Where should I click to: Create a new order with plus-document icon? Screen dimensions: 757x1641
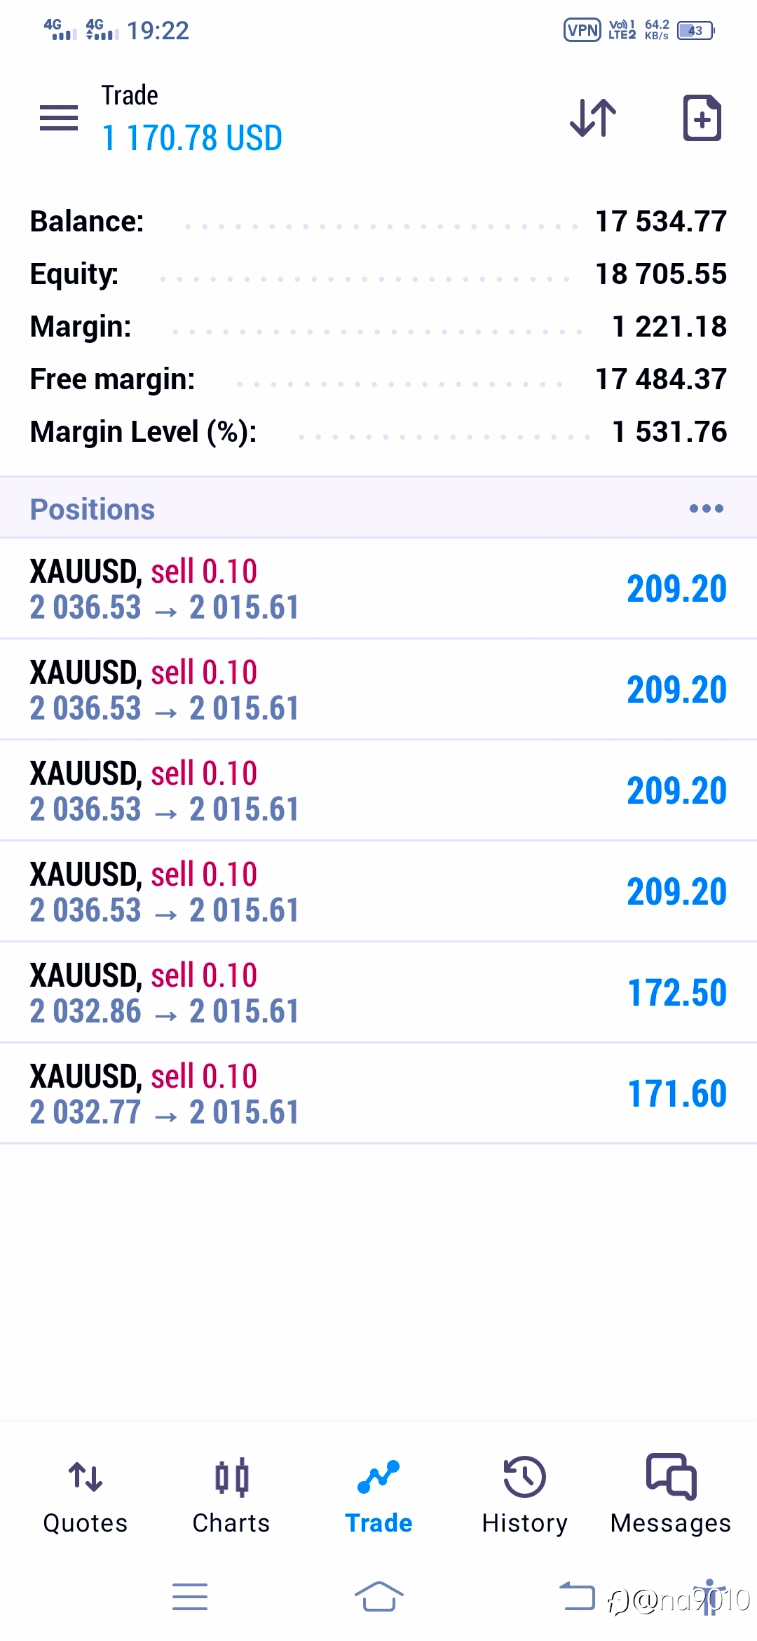702,117
